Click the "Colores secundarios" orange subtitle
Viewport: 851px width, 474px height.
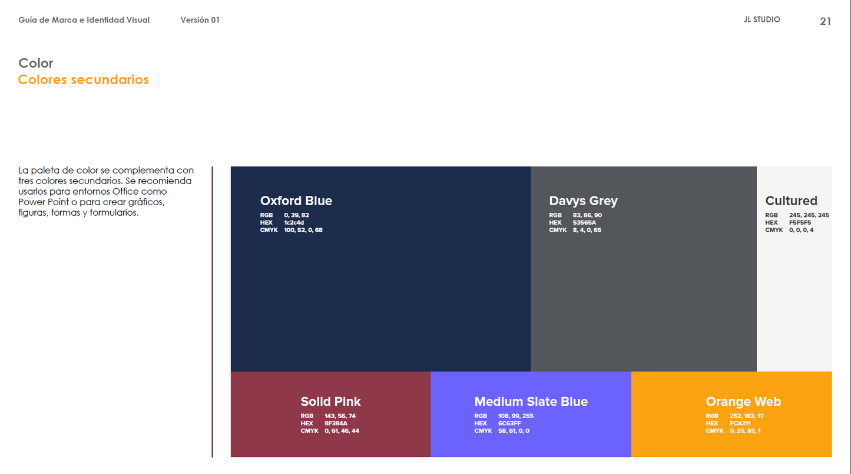coord(83,79)
